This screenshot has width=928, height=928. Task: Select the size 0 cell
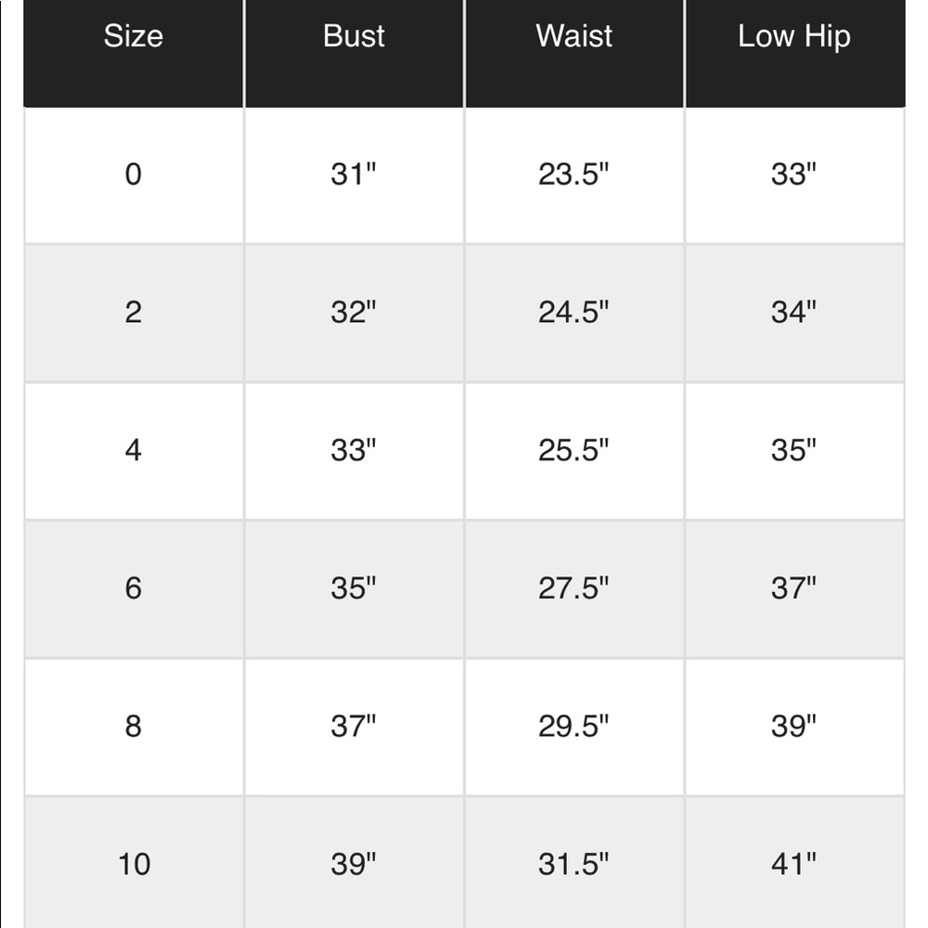tap(134, 174)
